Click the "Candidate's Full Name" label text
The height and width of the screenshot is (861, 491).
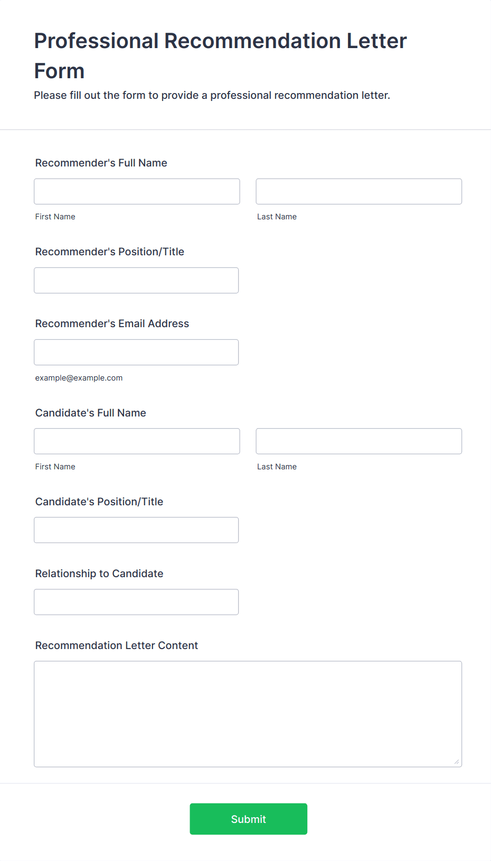pyautogui.click(x=90, y=413)
